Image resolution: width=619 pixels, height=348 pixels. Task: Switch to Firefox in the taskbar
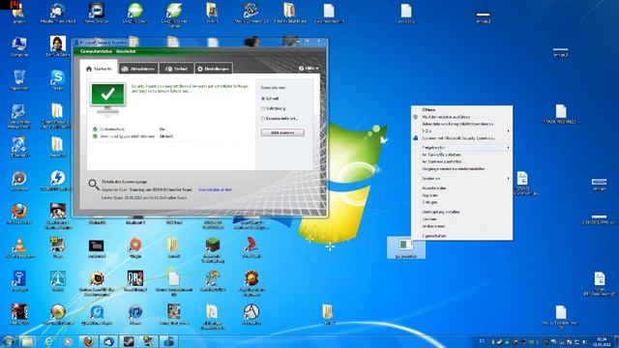pos(88,341)
